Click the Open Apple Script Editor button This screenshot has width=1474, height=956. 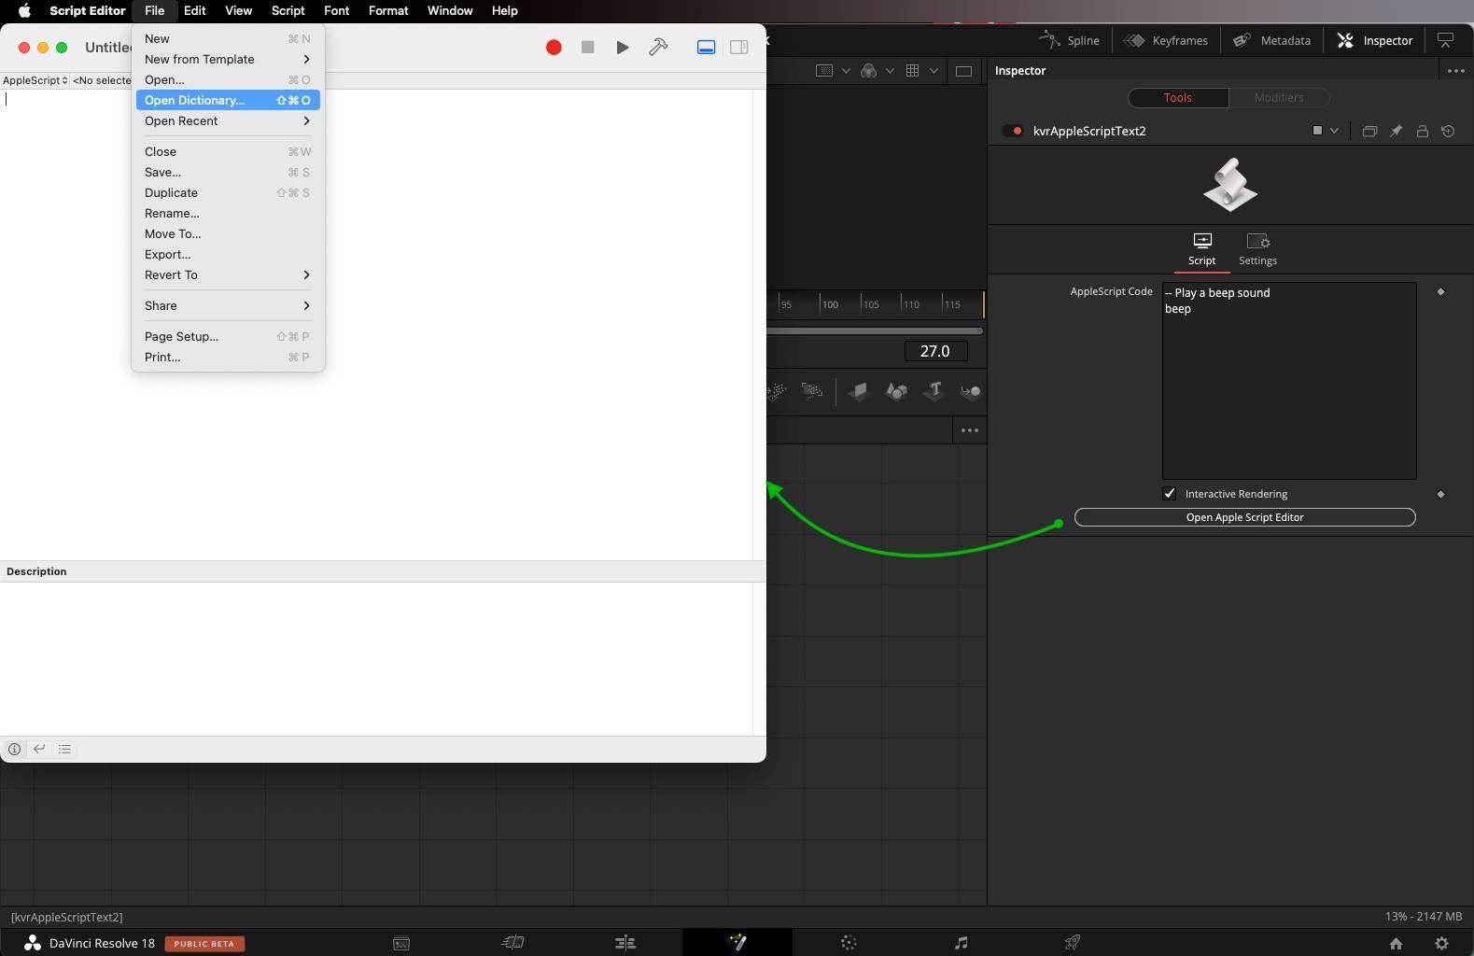pos(1244,517)
